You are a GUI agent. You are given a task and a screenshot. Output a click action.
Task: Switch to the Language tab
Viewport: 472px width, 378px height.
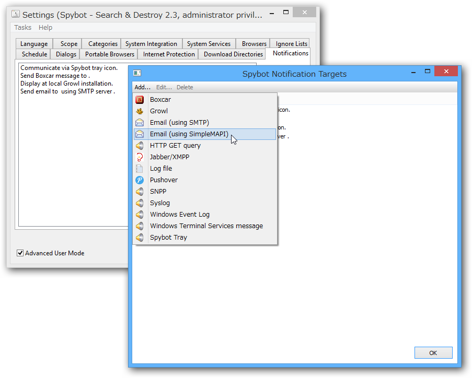(x=34, y=44)
